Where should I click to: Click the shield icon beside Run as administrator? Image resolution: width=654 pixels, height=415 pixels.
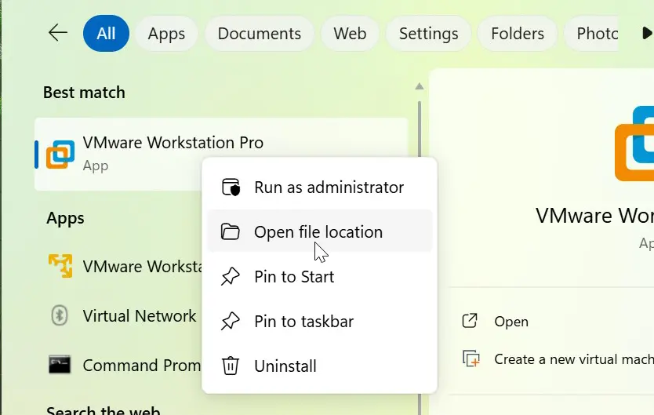[x=230, y=187]
